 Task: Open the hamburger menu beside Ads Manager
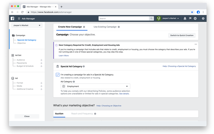click(x=19, y=19)
